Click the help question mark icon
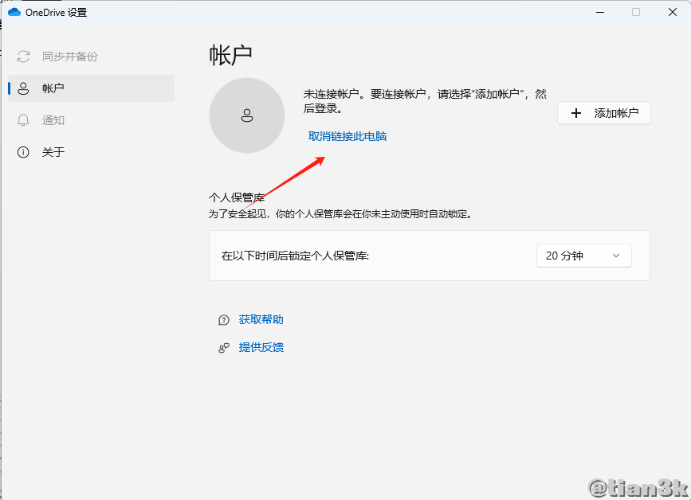 (x=224, y=320)
